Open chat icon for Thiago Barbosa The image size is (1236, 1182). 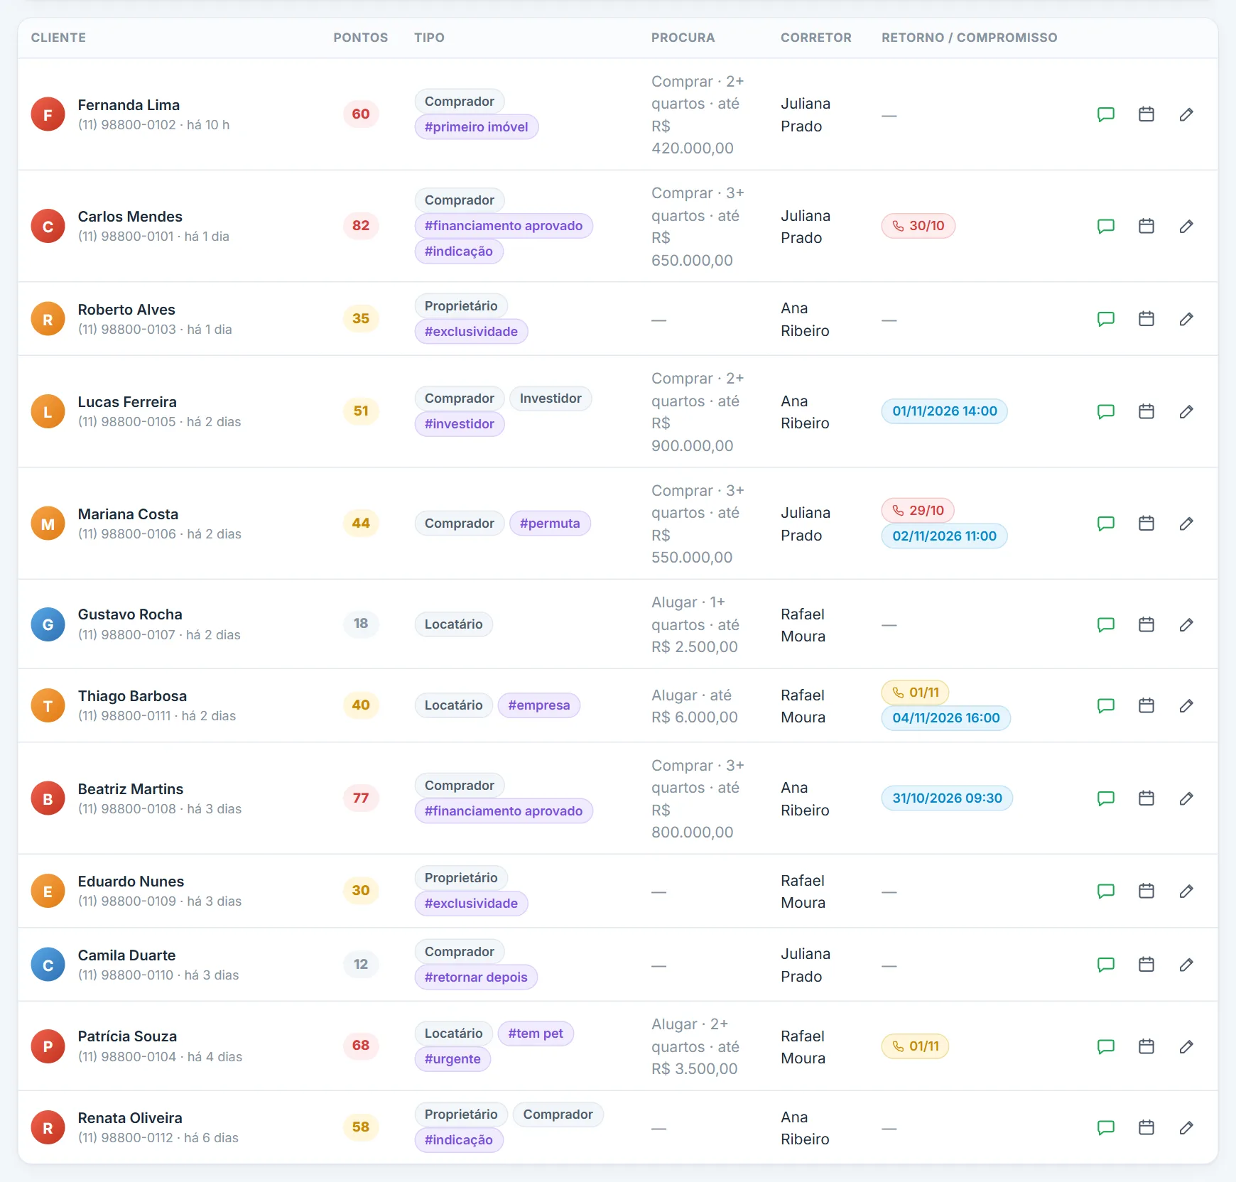coord(1106,705)
